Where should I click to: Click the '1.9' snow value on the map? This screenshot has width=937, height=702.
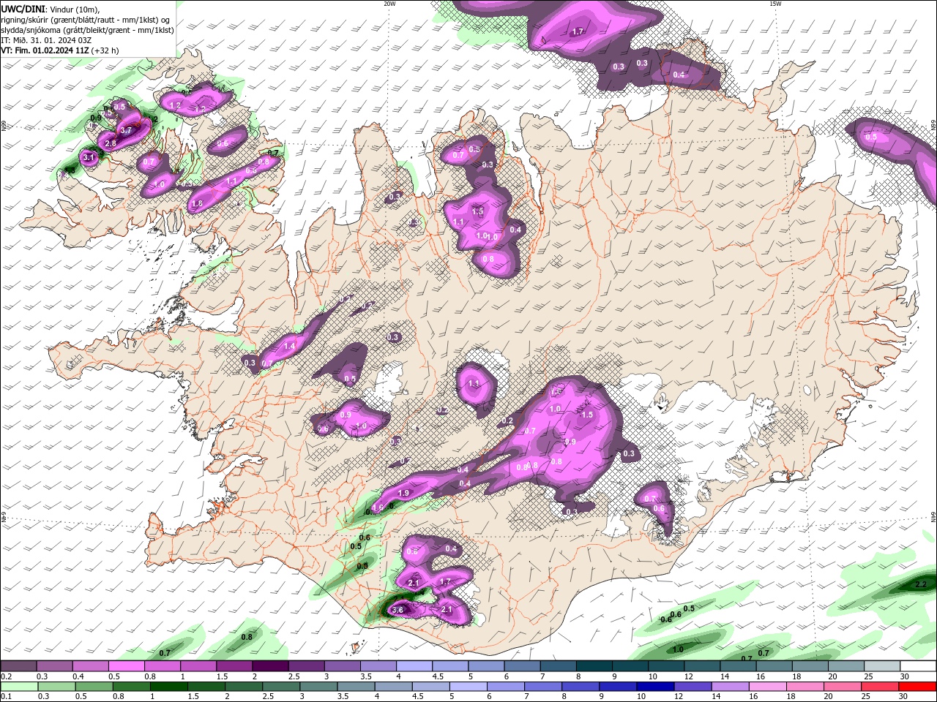pos(403,494)
